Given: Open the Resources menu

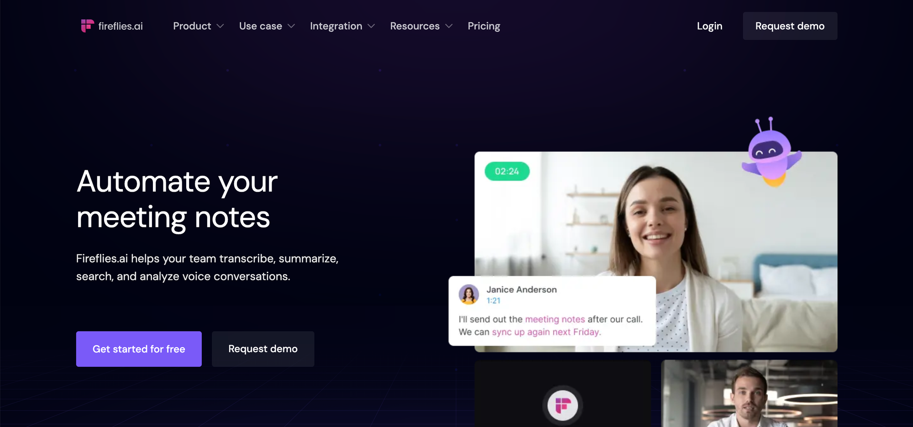Looking at the screenshot, I should [x=415, y=26].
